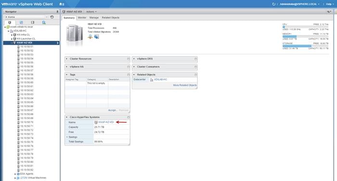Switch to Networking inventory tab
The image size is (337, 181).
coord(44,22)
